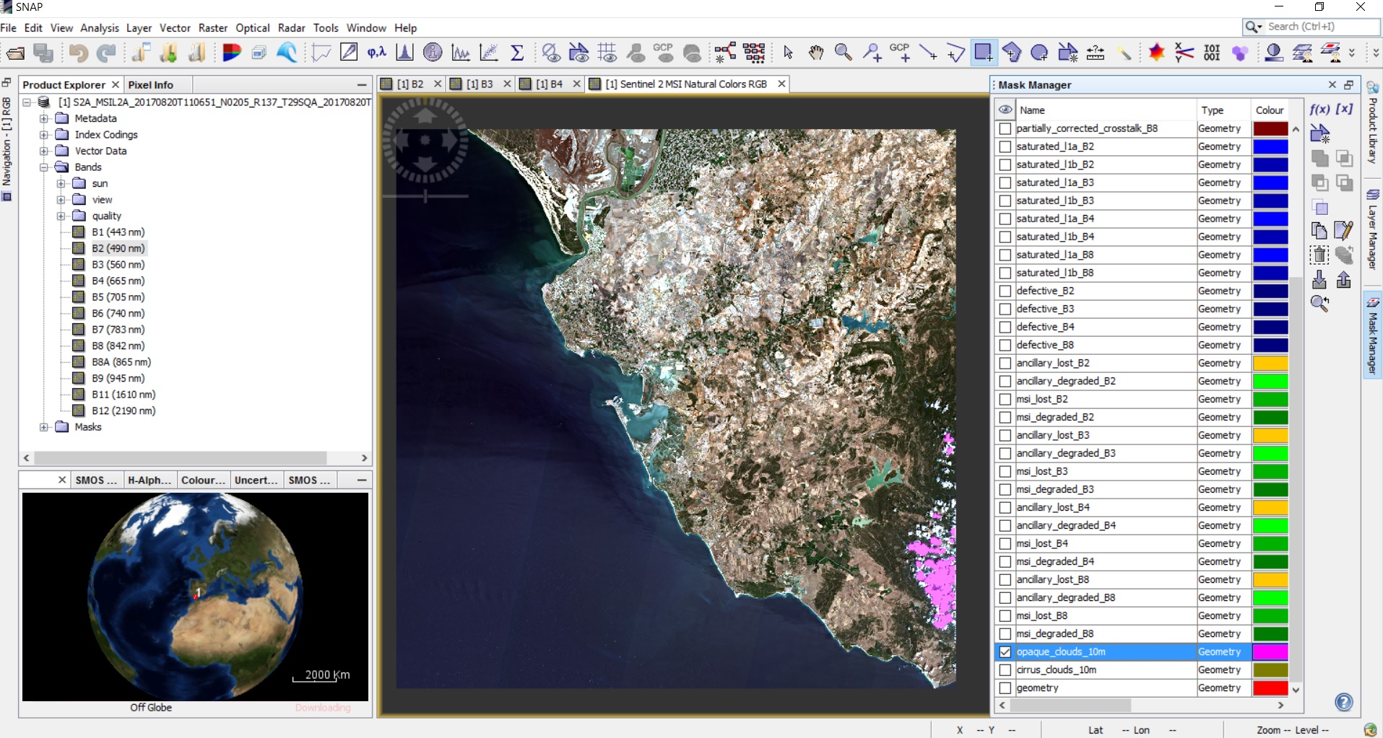Open the Product Library side panel
This screenshot has width=1383, height=738.
coord(1372,123)
